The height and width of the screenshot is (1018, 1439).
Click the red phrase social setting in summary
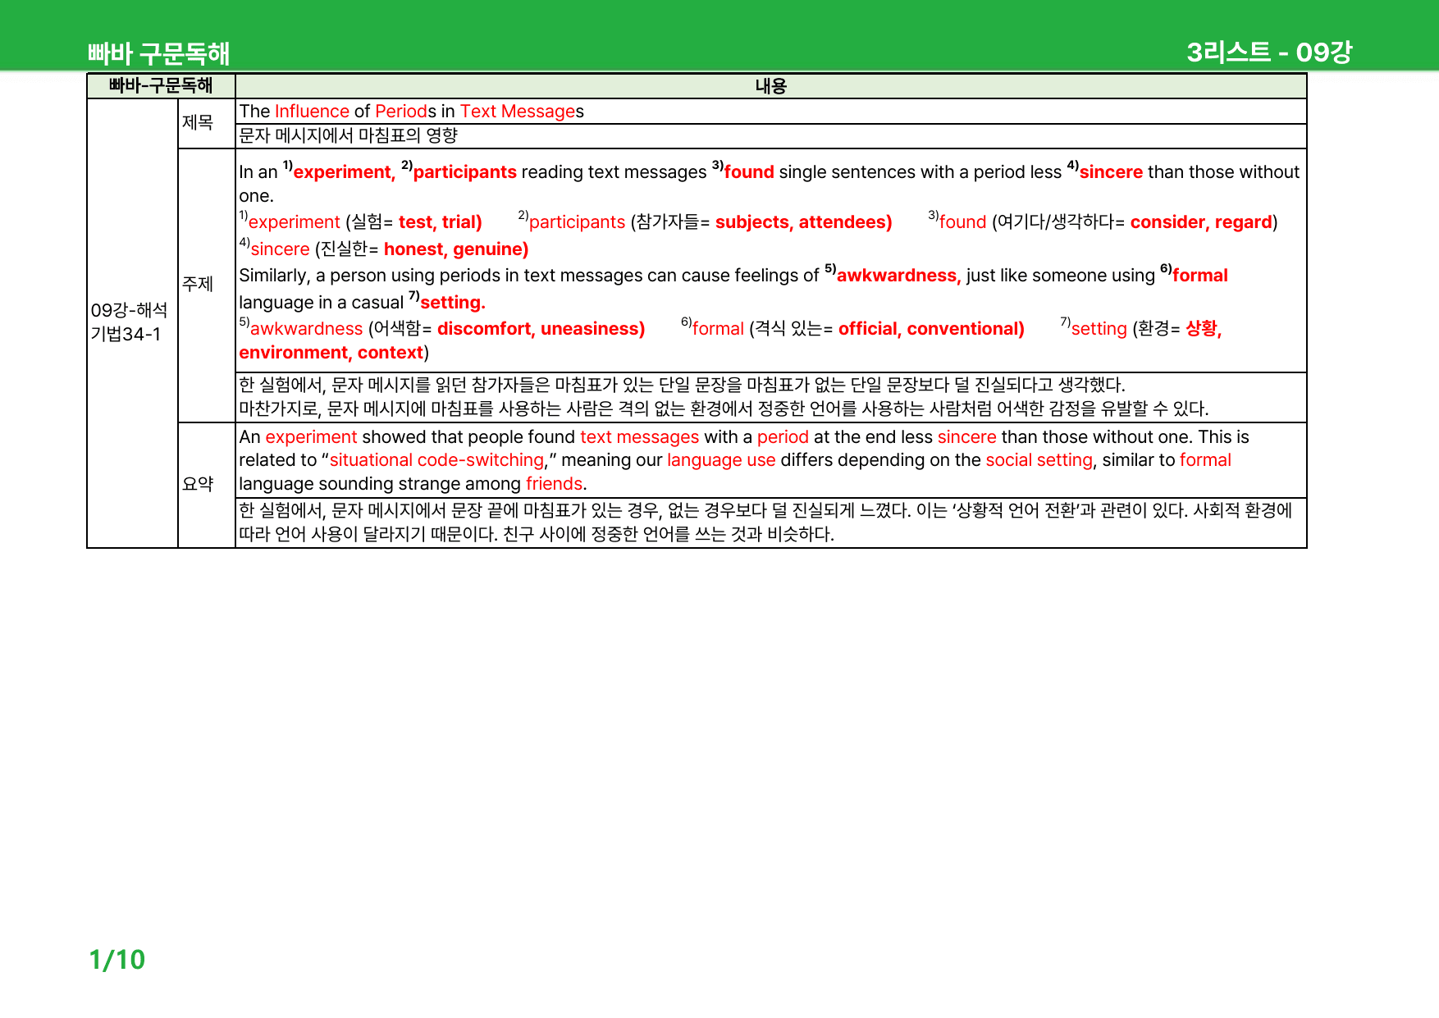click(x=1039, y=460)
